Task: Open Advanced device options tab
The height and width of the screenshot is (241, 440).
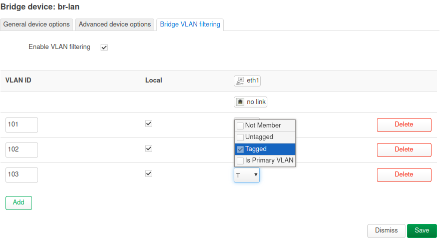Action: point(115,24)
